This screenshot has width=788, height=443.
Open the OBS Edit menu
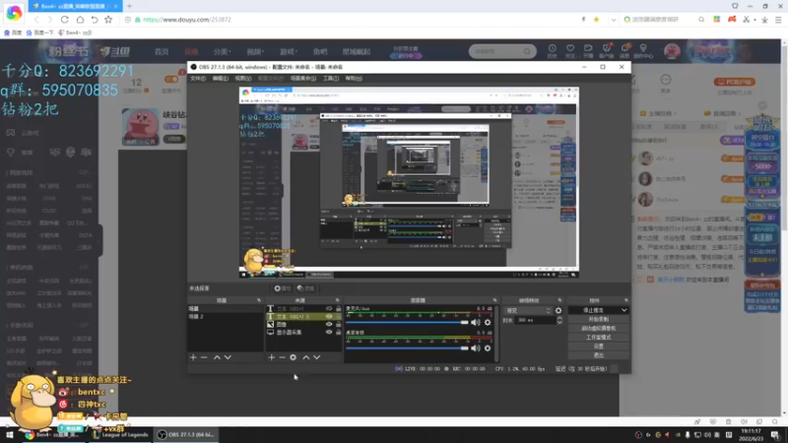pyautogui.click(x=220, y=79)
